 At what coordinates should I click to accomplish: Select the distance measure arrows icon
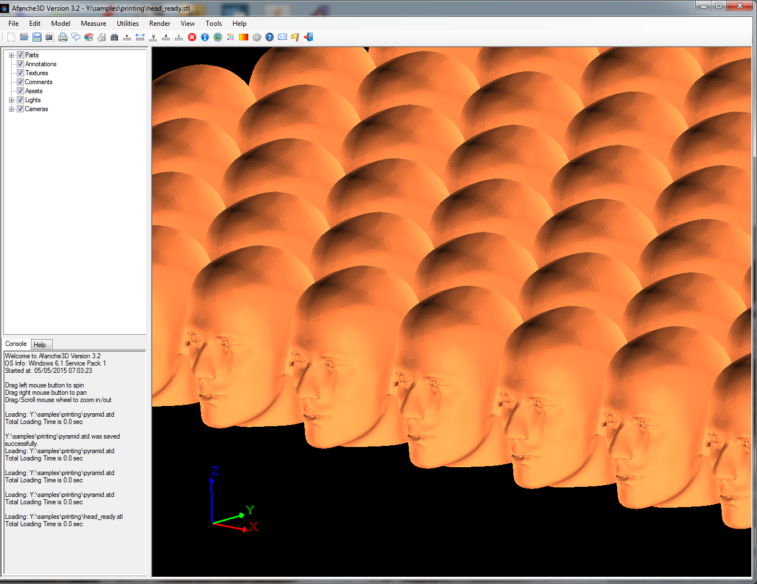pos(140,37)
